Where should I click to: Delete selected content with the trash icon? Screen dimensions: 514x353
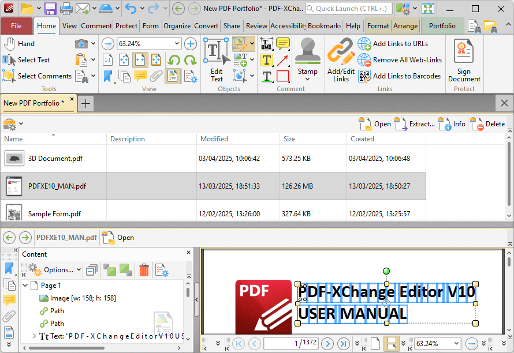144,270
